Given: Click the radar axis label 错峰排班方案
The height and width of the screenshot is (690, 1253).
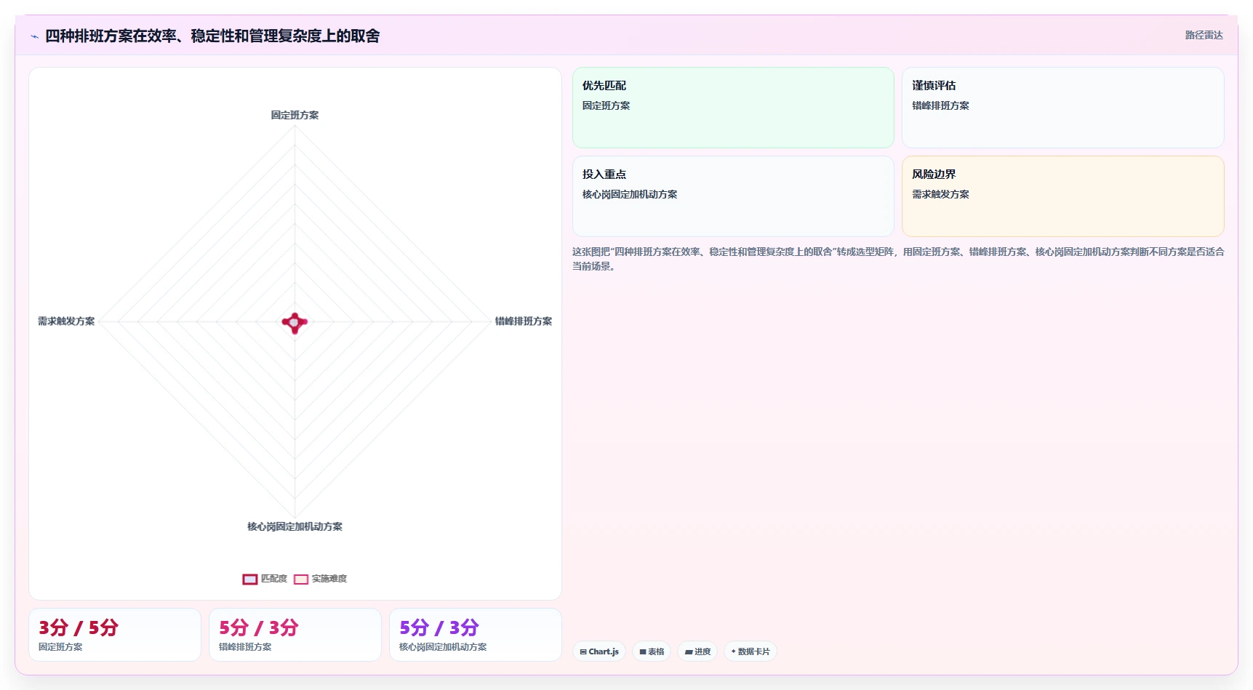Looking at the screenshot, I should click(523, 321).
